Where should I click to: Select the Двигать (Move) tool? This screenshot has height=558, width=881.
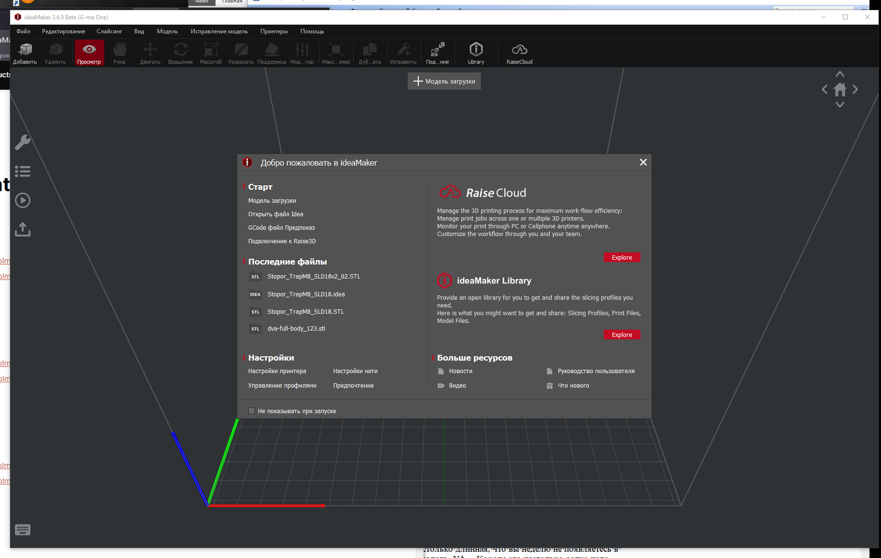coord(150,53)
